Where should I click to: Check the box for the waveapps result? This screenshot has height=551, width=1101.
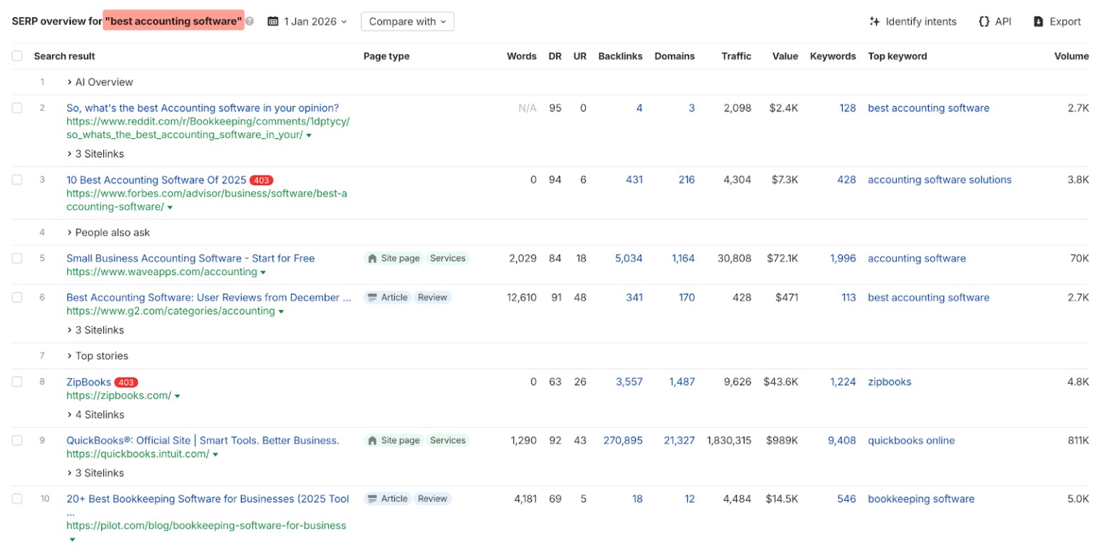click(17, 259)
